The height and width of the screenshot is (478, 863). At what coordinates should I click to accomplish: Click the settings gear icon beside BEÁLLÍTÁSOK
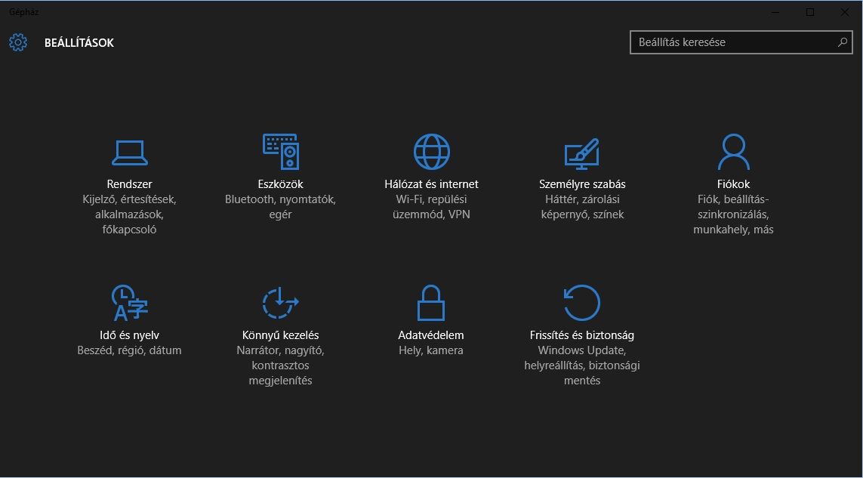click(17, 42)
